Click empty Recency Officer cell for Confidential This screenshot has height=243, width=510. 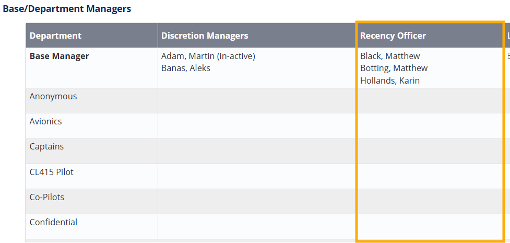click(x=430, y=226)
